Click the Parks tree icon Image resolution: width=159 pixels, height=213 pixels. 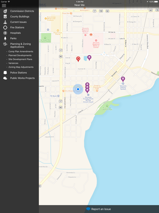[5, 39]
